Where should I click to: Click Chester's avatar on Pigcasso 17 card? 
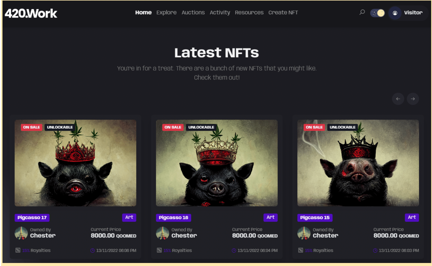coord(21,233)
